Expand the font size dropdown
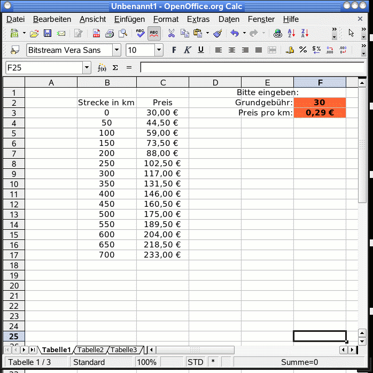 [x=159, y=50]
